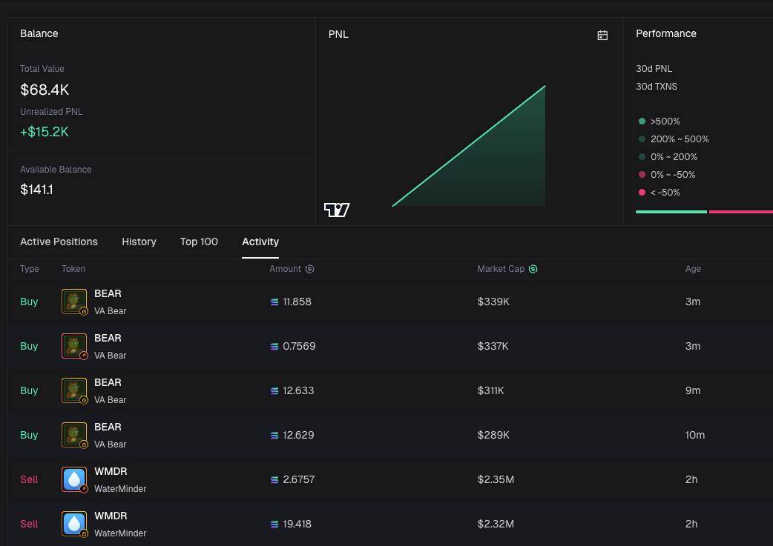The height and width of the screenshot is (546, 773).
Task: Open WMDR token in $2.35M row
Action: coord(111,471)
